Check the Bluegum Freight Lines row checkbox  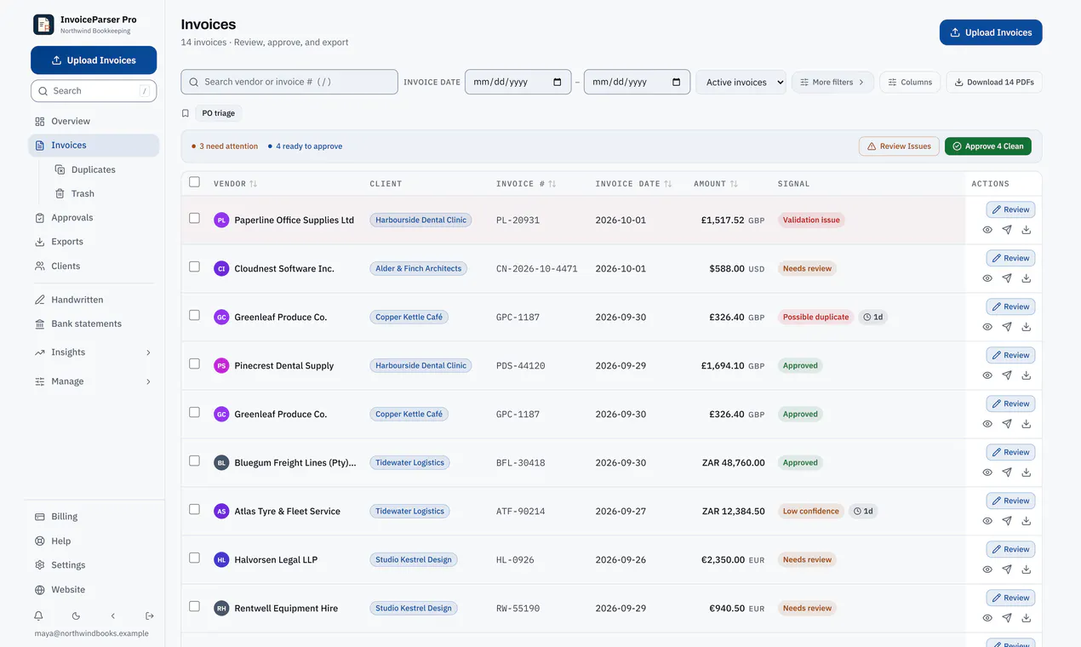point(194,461)
